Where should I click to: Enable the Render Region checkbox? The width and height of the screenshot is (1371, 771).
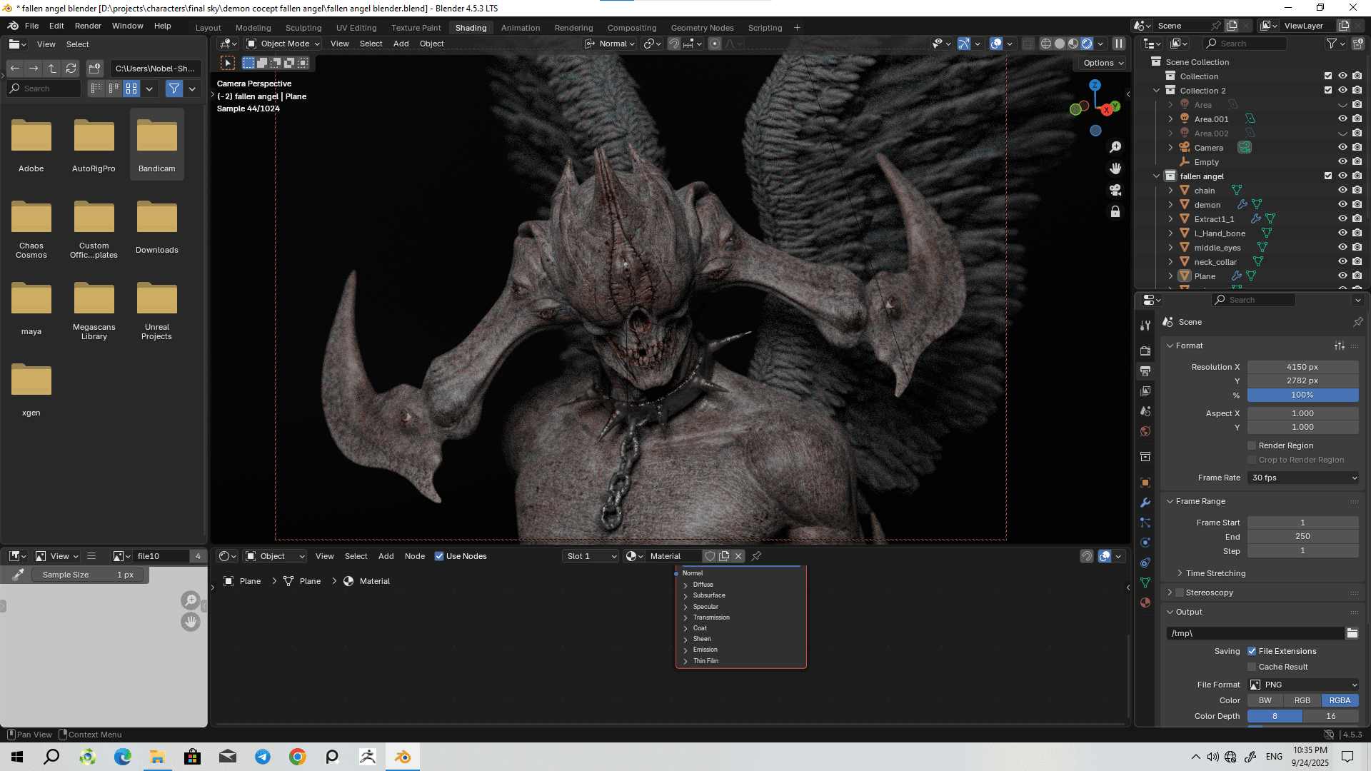click(1252, 445)
